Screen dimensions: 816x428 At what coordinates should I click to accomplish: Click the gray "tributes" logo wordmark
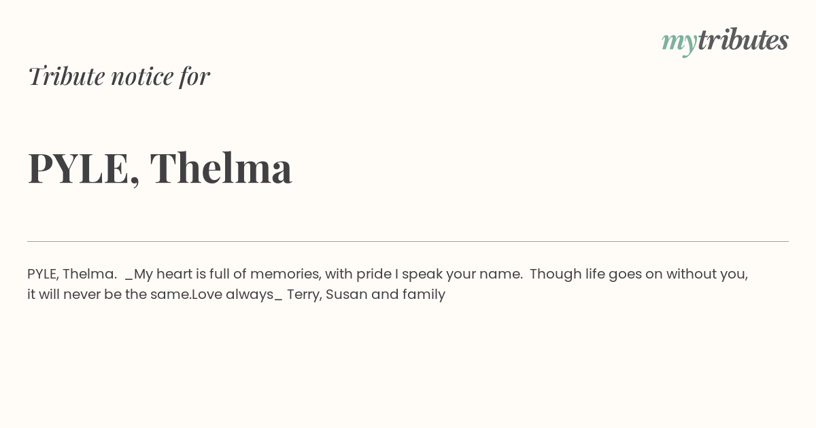(743, 40)
